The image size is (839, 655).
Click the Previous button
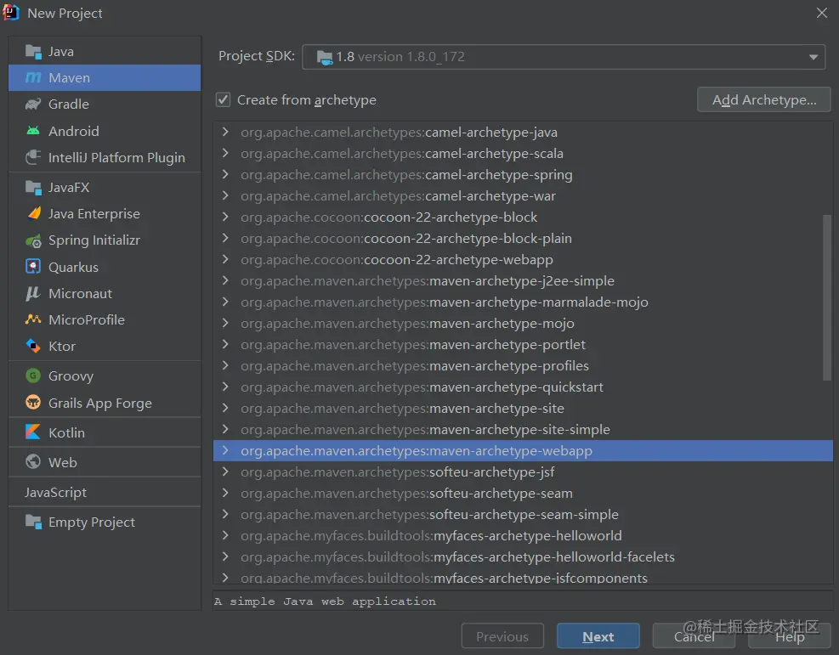(502, 636)
